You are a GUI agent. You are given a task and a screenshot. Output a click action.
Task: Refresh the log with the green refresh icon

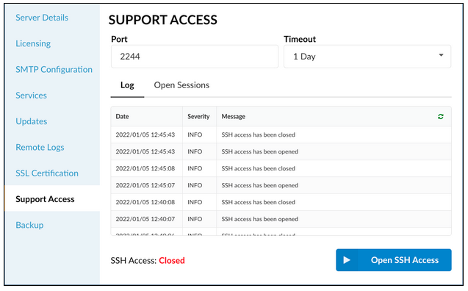tap(441, 116)
